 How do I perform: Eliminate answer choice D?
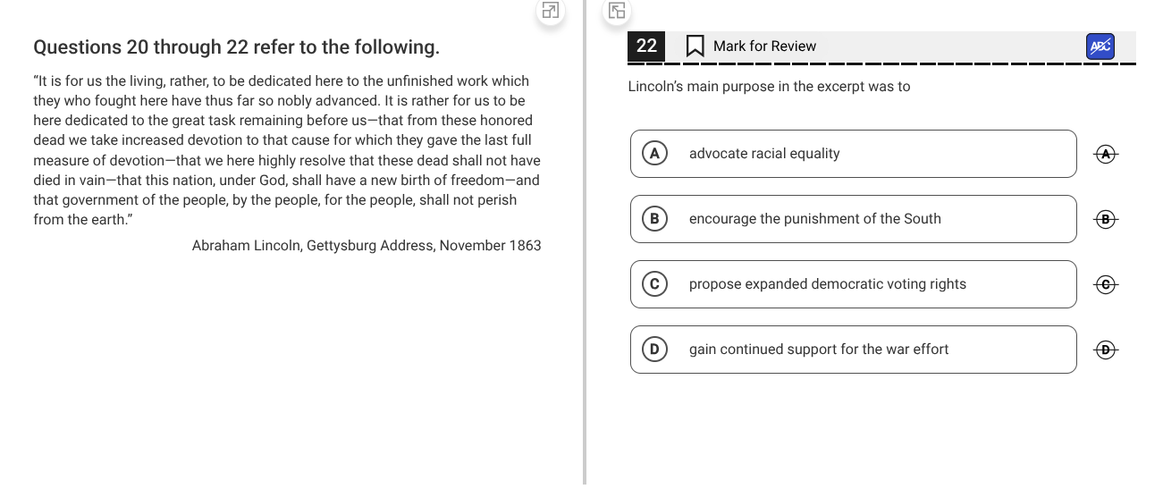click(1106, 350)
